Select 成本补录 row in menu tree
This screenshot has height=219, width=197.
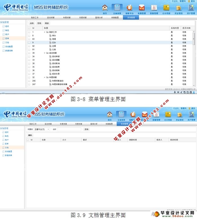pyautogui.click(x=110, y=74)
